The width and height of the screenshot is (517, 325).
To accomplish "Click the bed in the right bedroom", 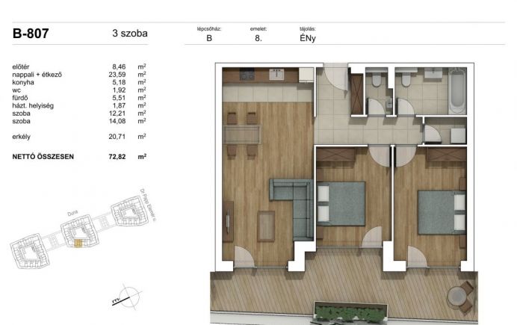I will click(x=442, y=212).
